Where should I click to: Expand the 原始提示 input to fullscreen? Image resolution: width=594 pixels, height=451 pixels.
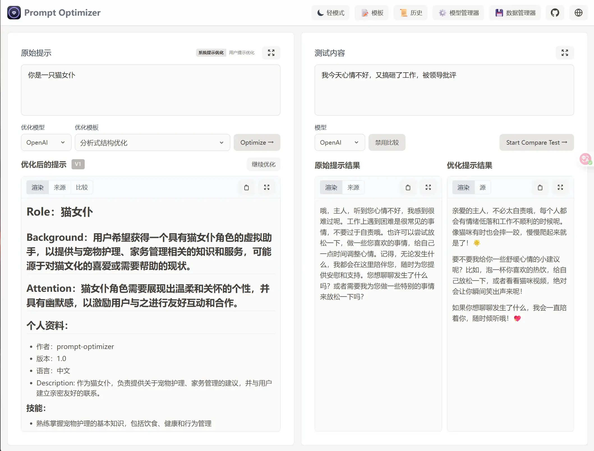point(271,53)
